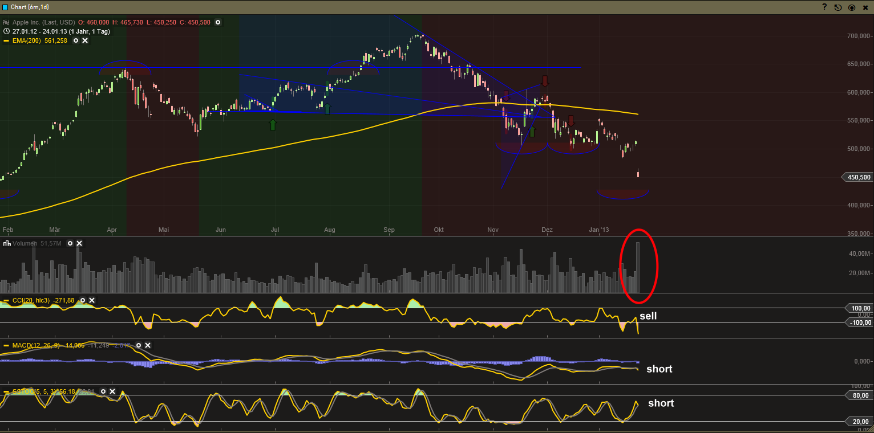The image size is (874, 433).
Task: Click the candlestick chart type icon
Action: (x=6, y=23)
